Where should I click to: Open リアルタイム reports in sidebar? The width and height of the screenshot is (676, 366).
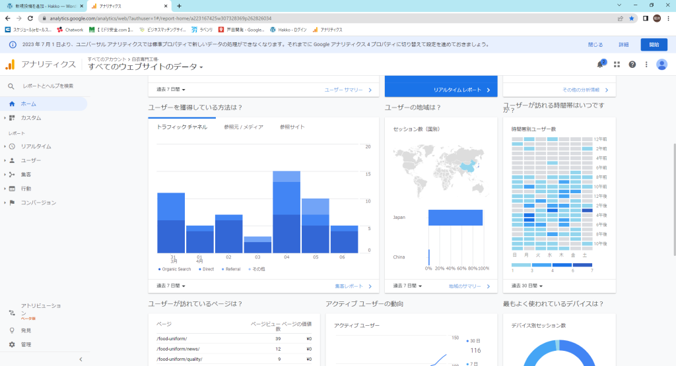[36, 146]
